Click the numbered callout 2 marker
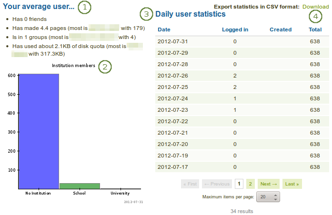 (105, 67)
